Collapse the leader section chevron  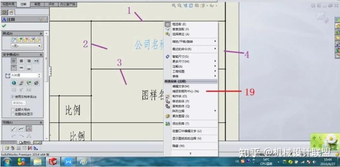41,122
